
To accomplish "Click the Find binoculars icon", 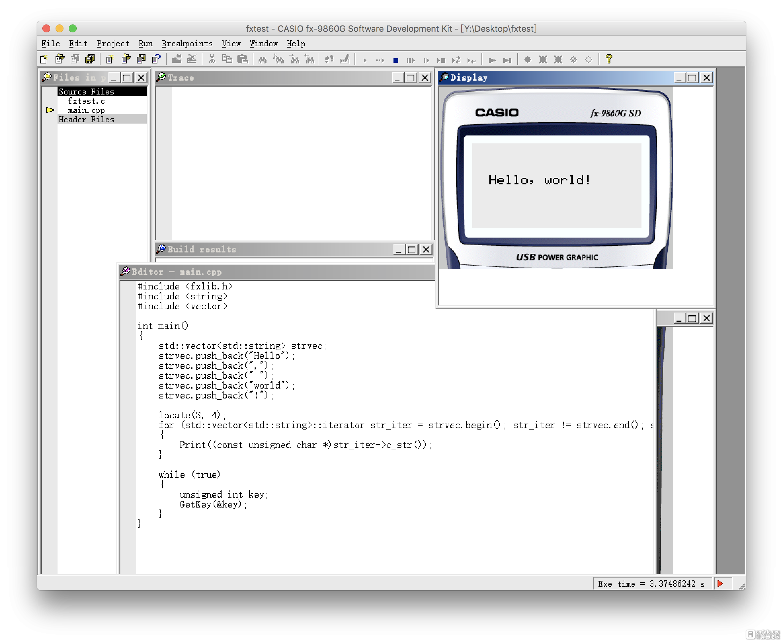I will coord(262,59).
